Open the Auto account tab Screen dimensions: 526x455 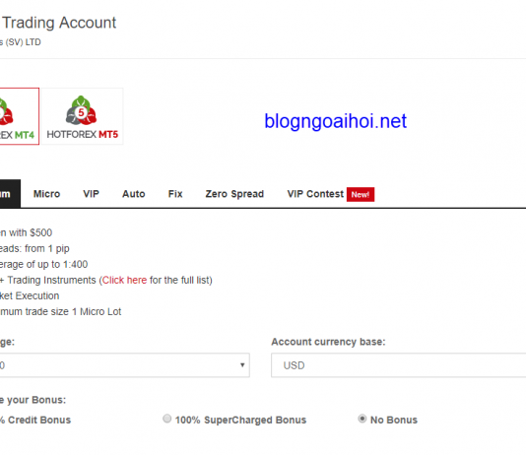134,194
